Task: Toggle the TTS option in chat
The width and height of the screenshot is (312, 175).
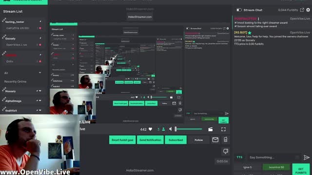Action: [239, 157]
